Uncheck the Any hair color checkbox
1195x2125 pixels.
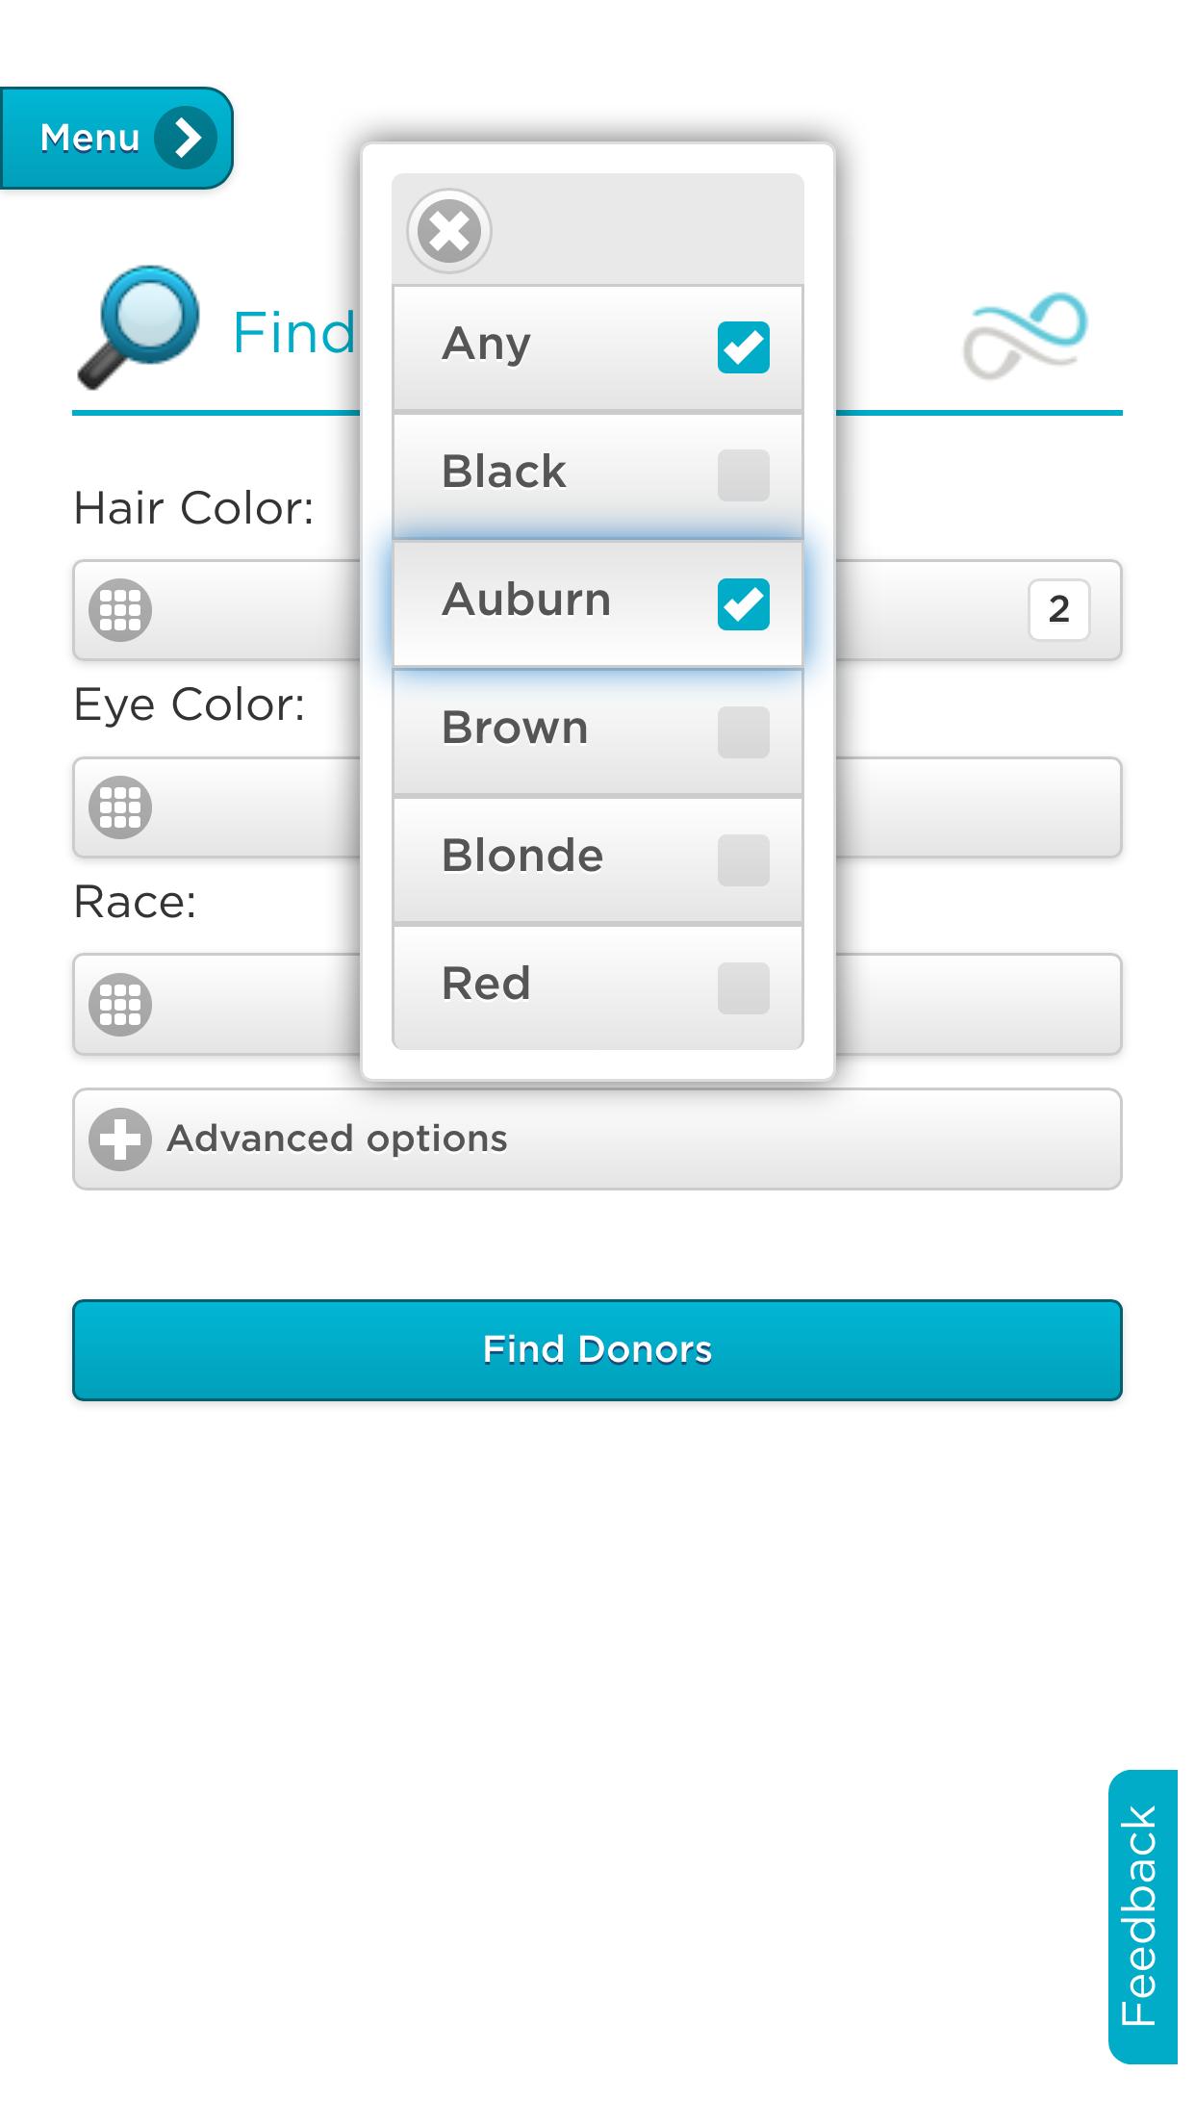[743, 347]
